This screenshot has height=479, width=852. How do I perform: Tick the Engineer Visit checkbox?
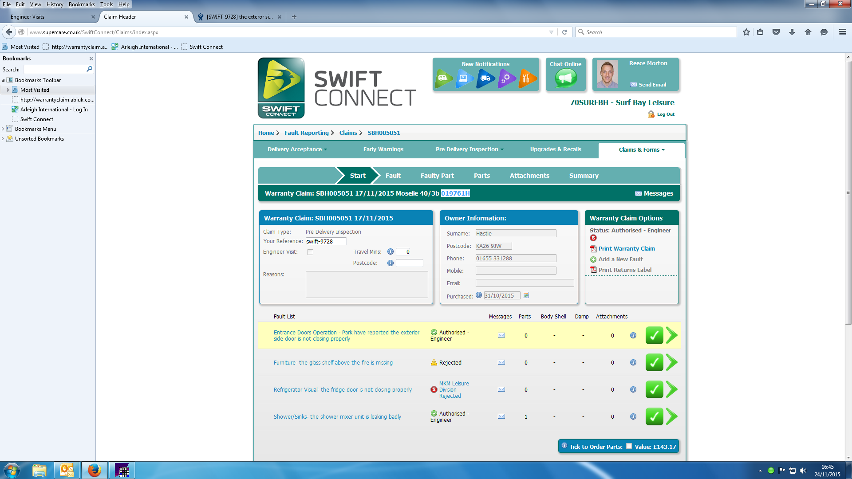[x=311, y=252]
